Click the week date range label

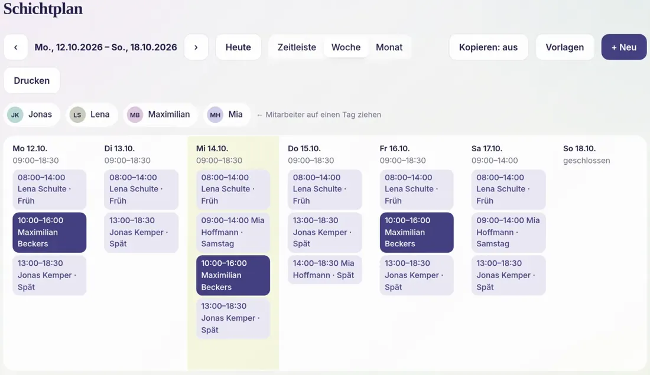106,47
